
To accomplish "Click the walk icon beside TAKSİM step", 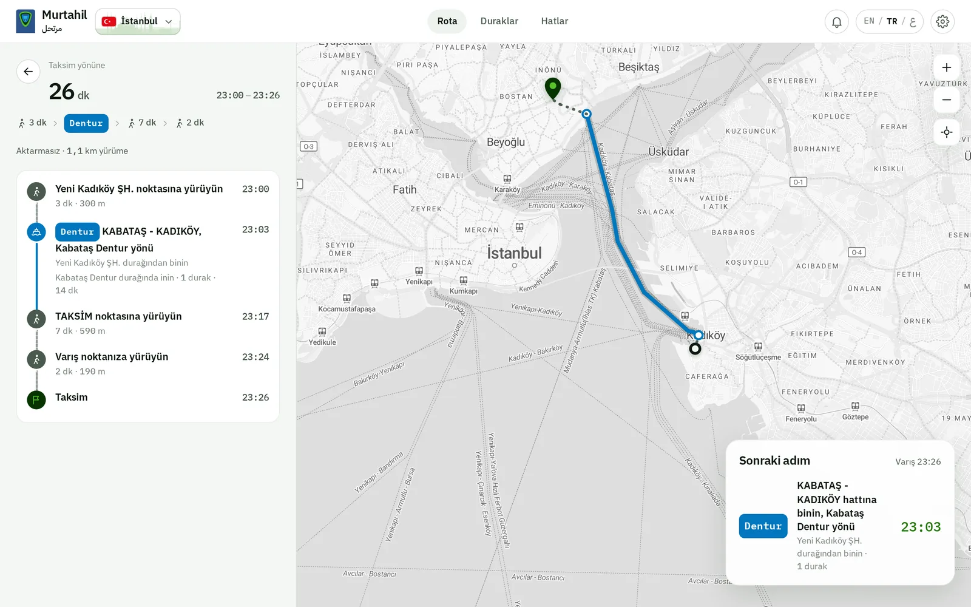I will (36, 319).
